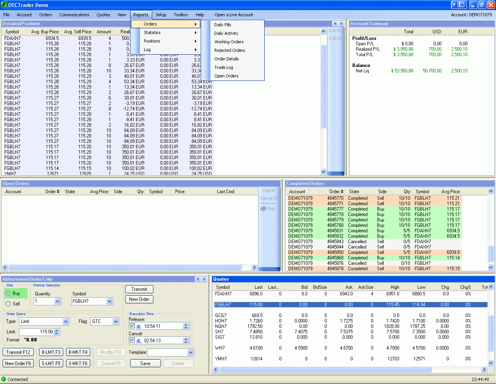Click left arrow in Detailed Positions header
Image resolution: width=496 pixels, height=384 pixels.
point(335,24)
